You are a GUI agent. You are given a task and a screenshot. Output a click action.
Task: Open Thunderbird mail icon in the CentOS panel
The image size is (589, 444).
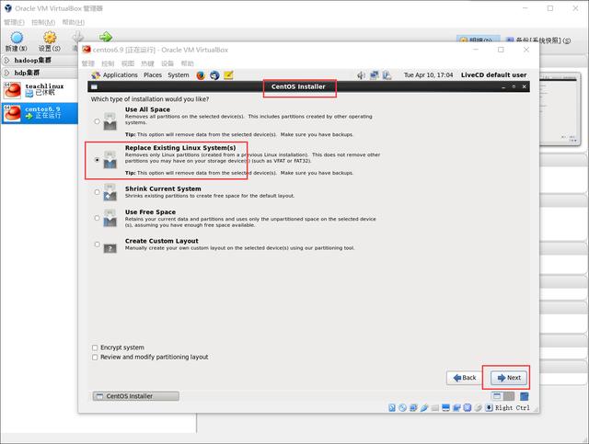point(214,75)
